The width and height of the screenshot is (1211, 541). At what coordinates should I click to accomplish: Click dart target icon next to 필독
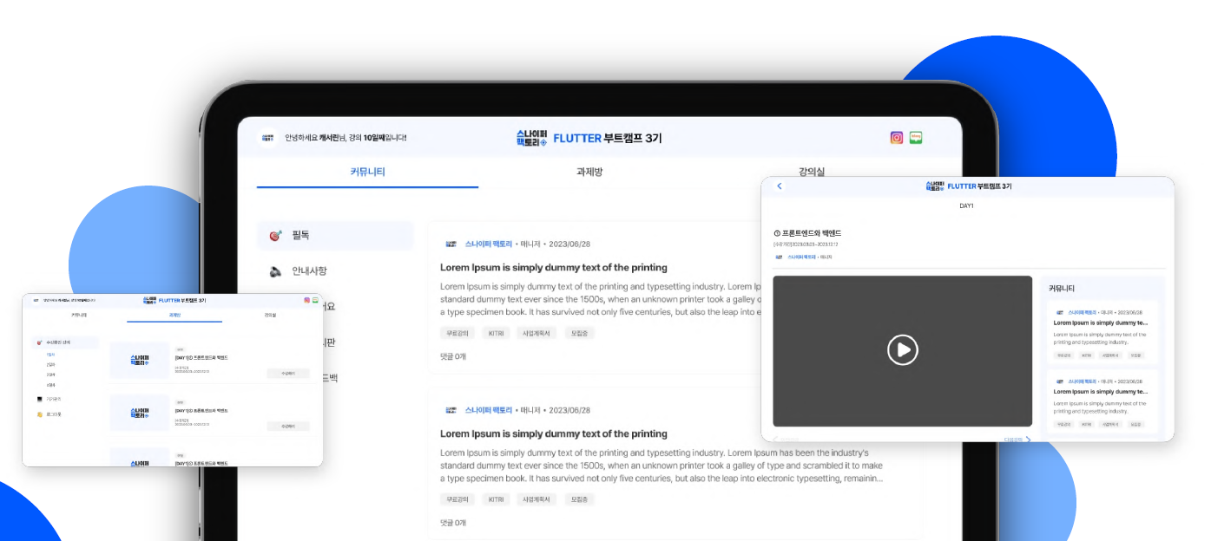click(275, 235)
